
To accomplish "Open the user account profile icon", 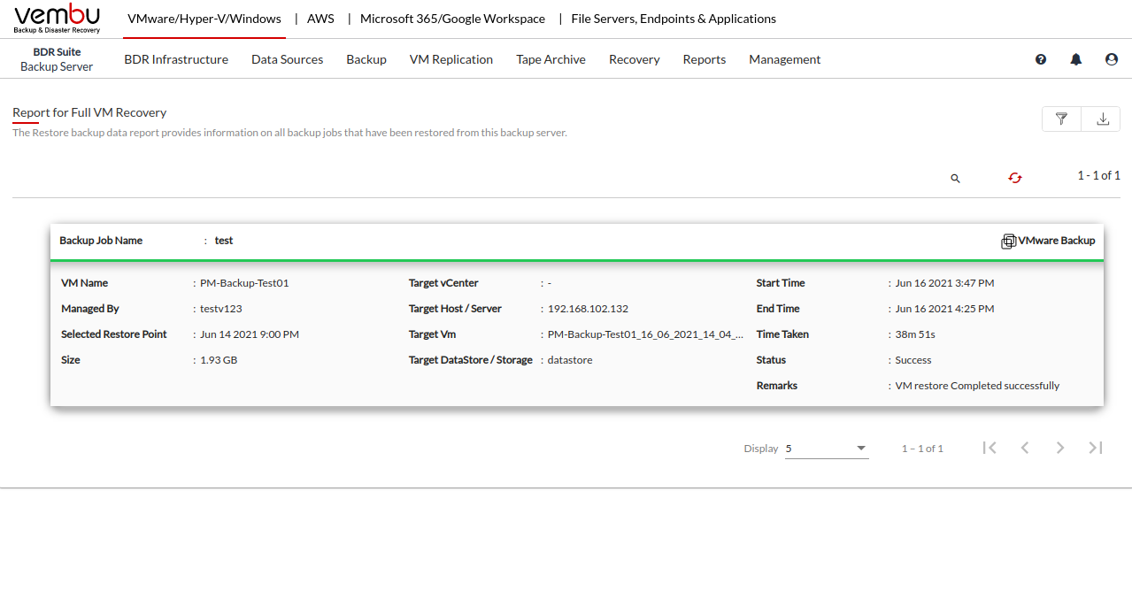I will coord(1112,59).
